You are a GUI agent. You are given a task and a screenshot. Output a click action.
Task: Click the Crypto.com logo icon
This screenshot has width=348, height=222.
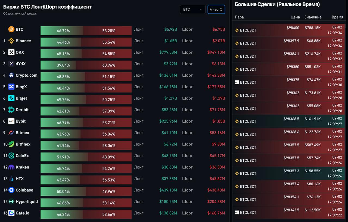click(x=11, y=75)
